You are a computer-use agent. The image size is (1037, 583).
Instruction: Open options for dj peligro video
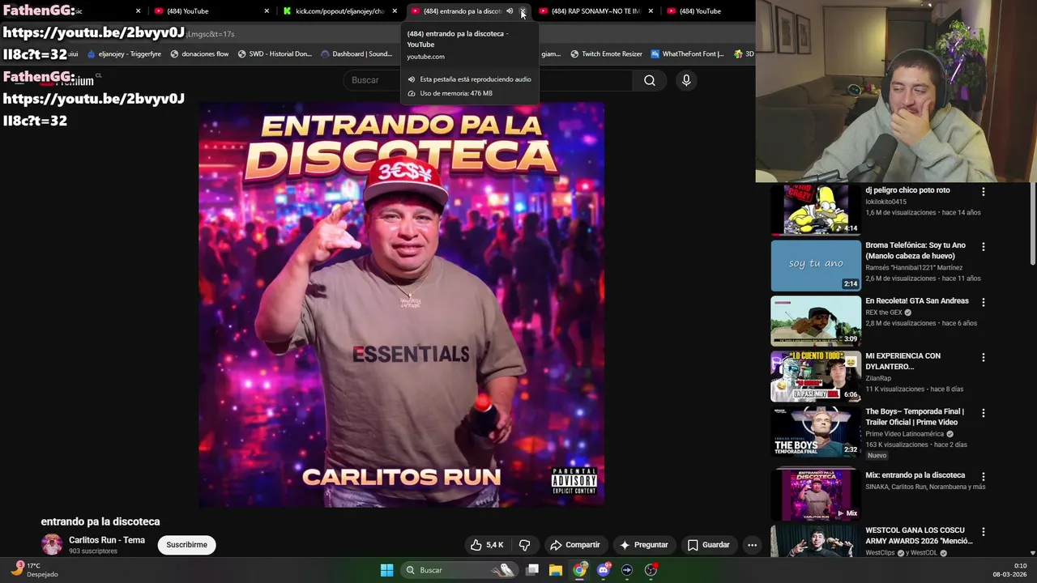pyautogui.click(x=984, y=192)
